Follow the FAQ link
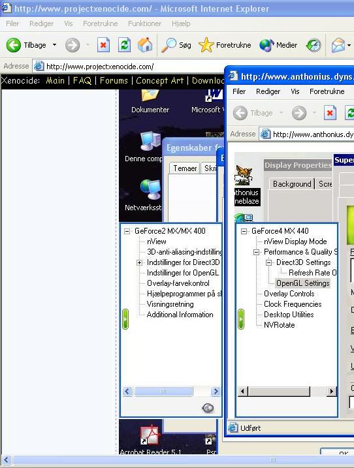 click(82, 80)
